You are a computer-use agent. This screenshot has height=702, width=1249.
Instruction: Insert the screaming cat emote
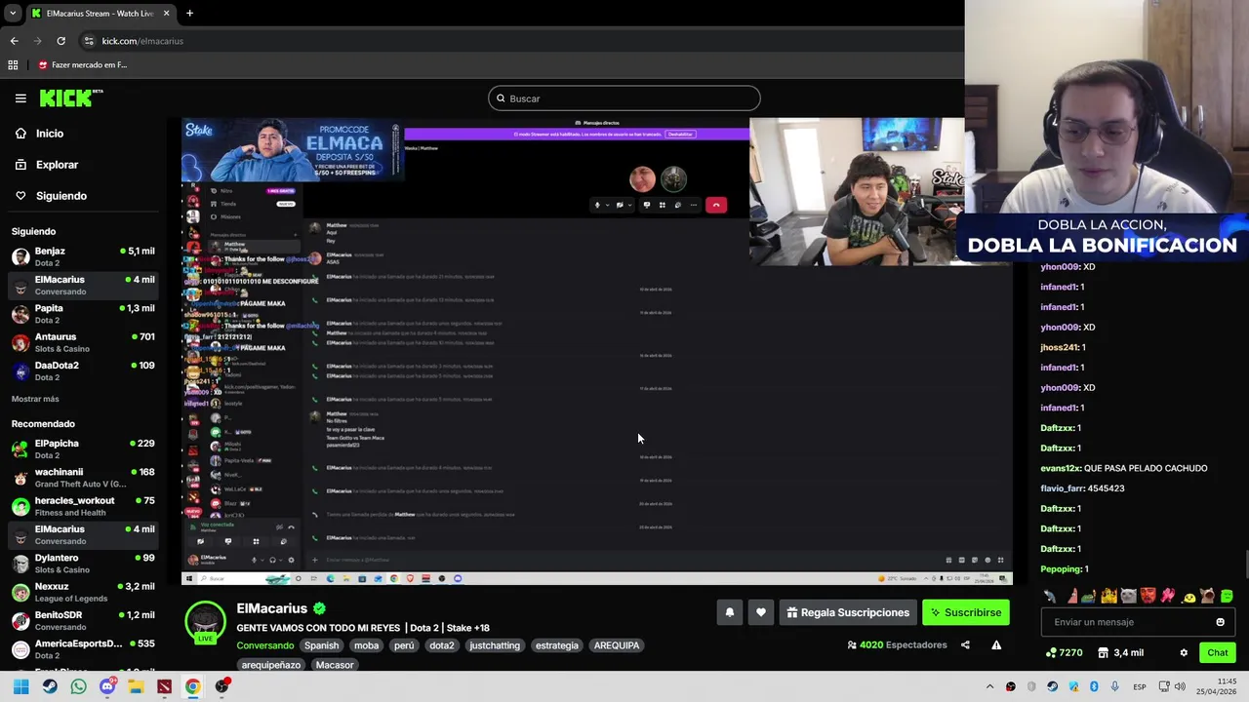pos(1207,596)
